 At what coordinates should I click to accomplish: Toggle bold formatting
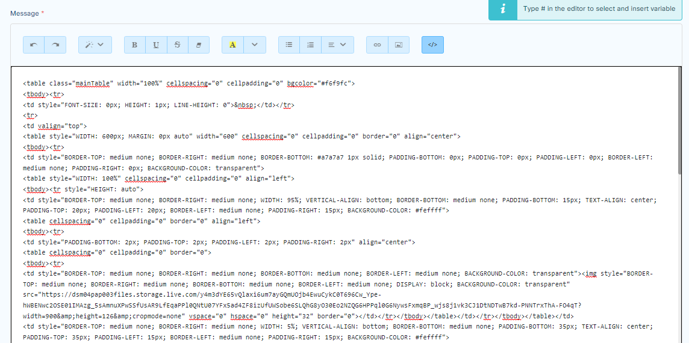tap(134, 45)
